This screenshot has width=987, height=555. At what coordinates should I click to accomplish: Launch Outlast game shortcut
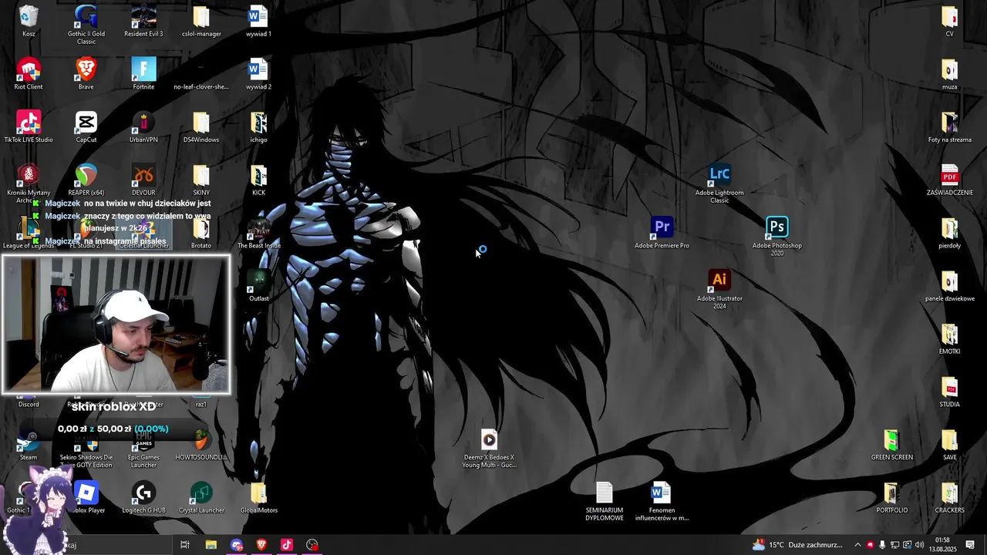[258, 286]
